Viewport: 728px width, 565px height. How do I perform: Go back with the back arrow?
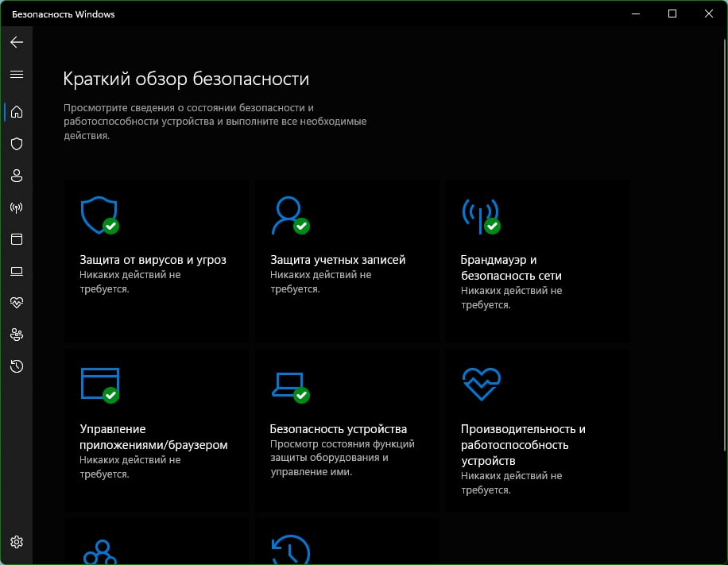pos(17,42)
